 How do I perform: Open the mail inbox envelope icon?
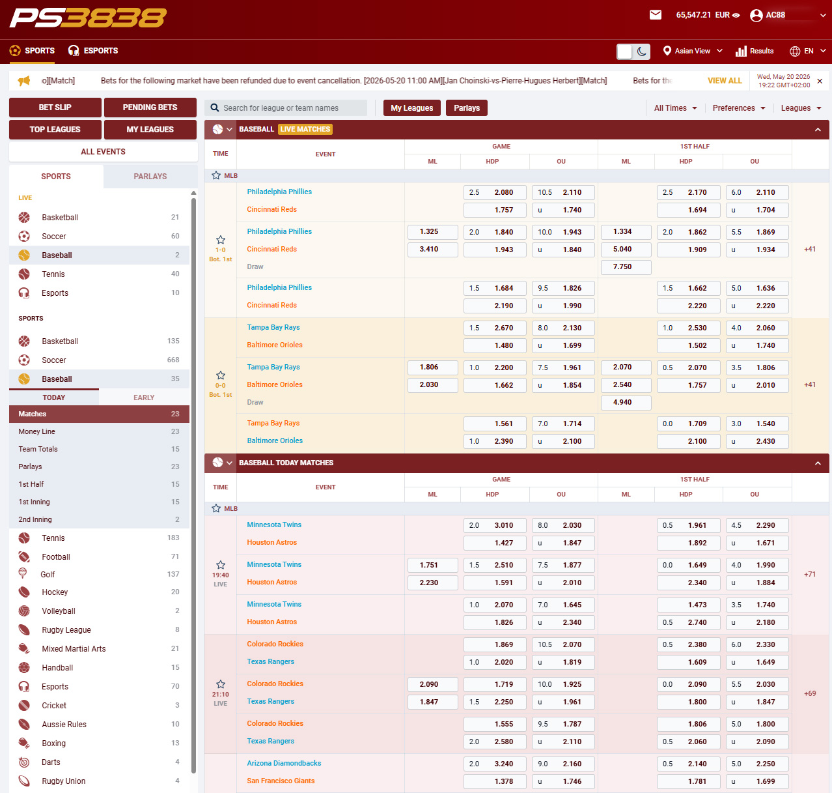[656, 14]
